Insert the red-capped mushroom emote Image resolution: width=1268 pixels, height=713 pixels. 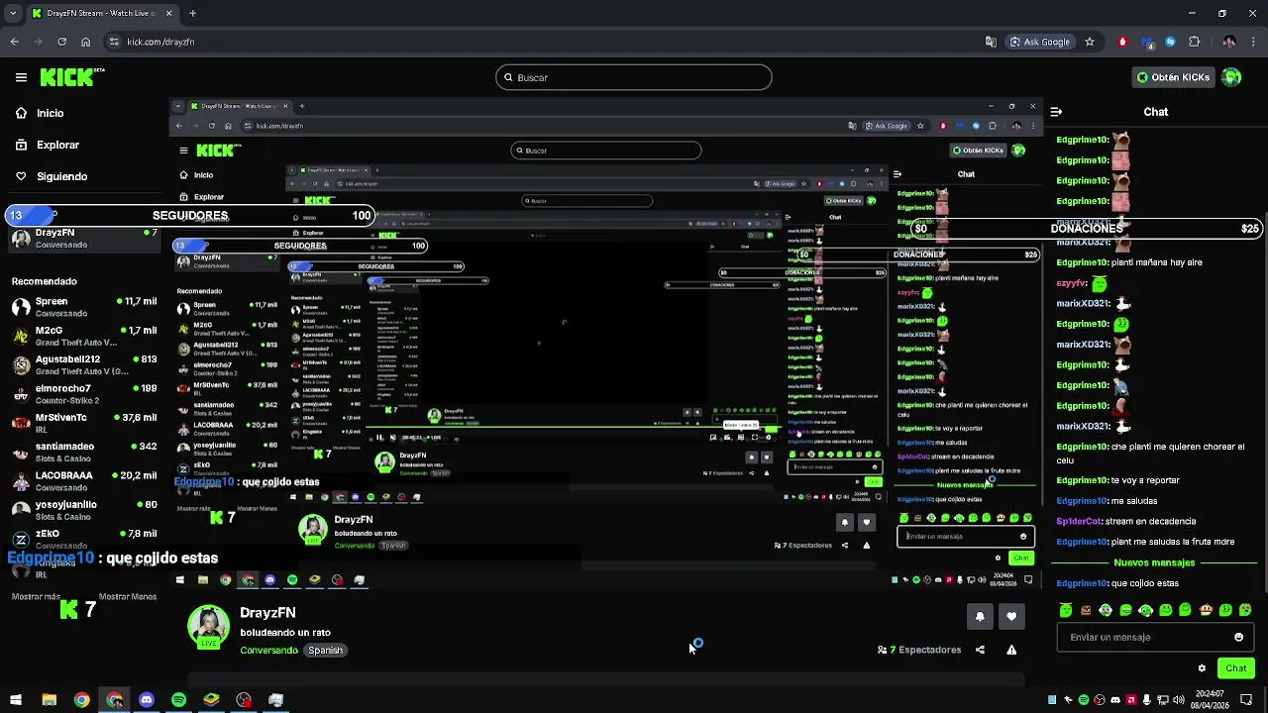[1206, 610]
